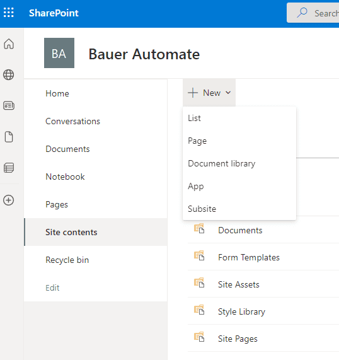Open My sites globe icon
The image size is (339, 360).
tap(9, 75)
